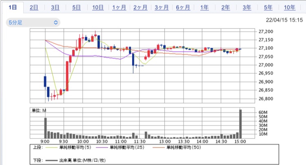Click the 13:00 time axis label
Image resolution: width=306 pixels, height=165 pixels.
(x=165, y=141)
